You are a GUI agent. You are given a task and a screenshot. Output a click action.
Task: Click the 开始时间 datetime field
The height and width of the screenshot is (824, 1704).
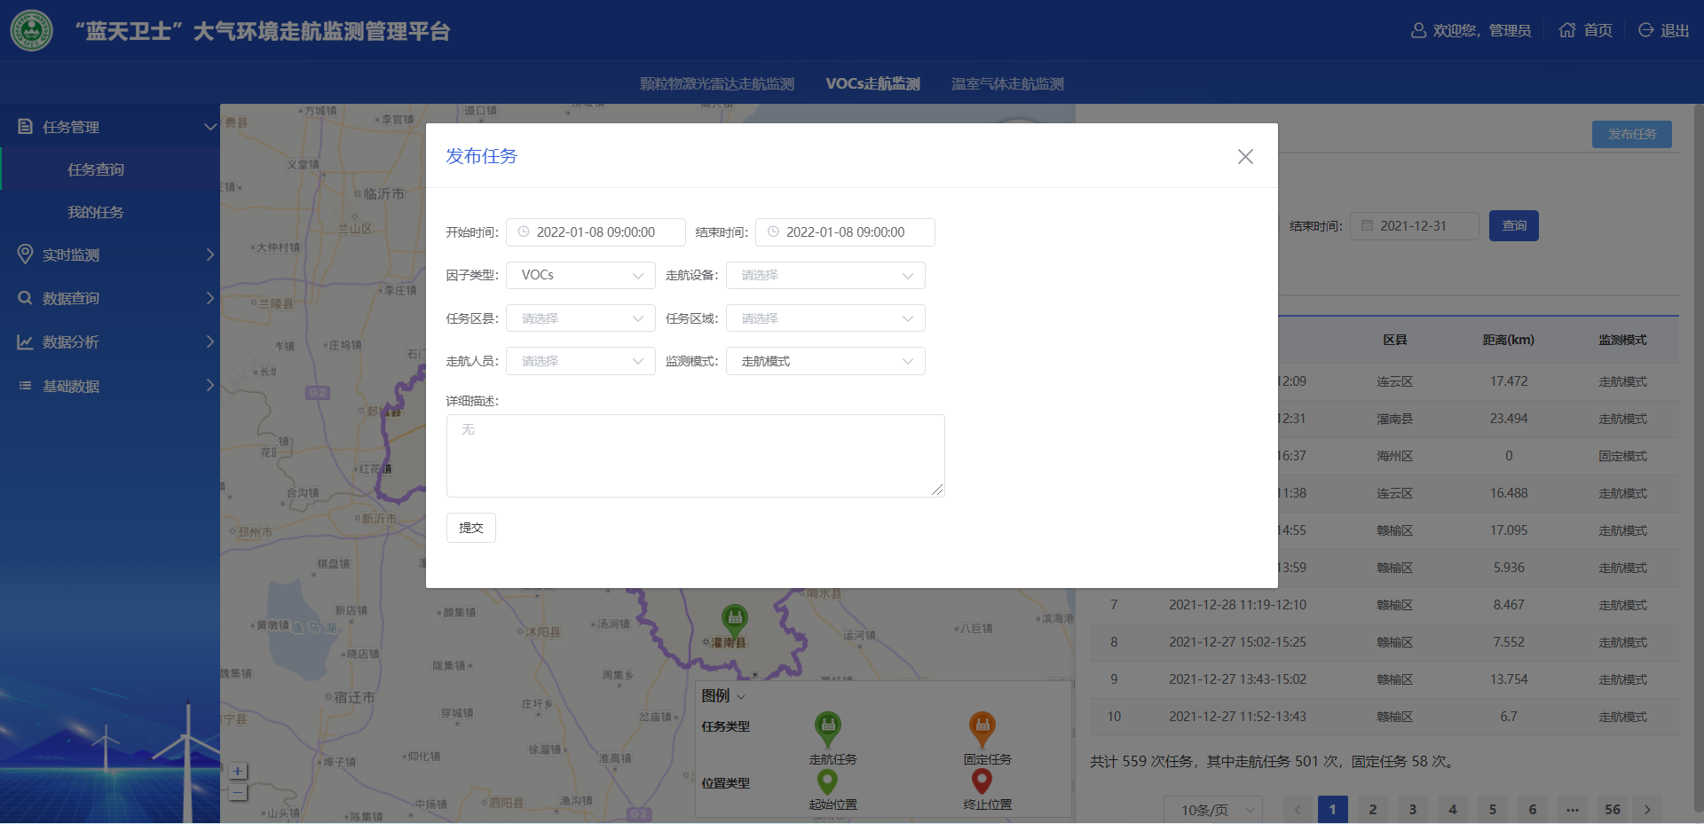coord(596,232)
